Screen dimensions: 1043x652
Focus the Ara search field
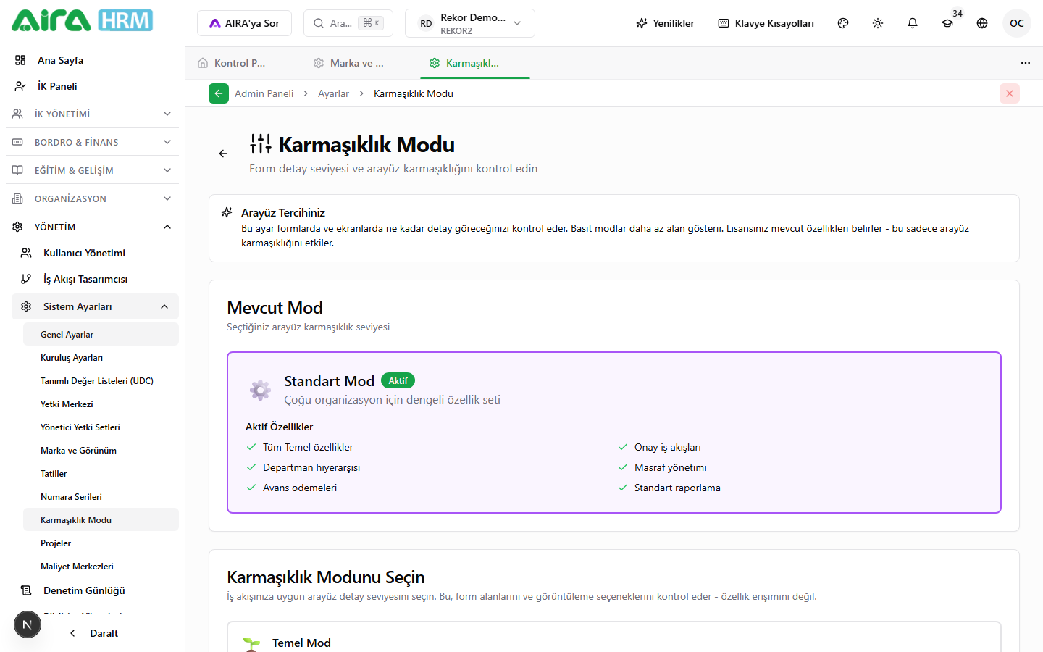coord(348,23)
